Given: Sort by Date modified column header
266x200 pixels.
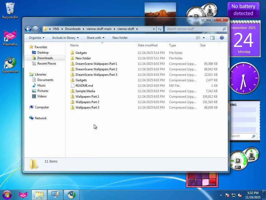Looking at the screenshot, I should click(152, 45).
